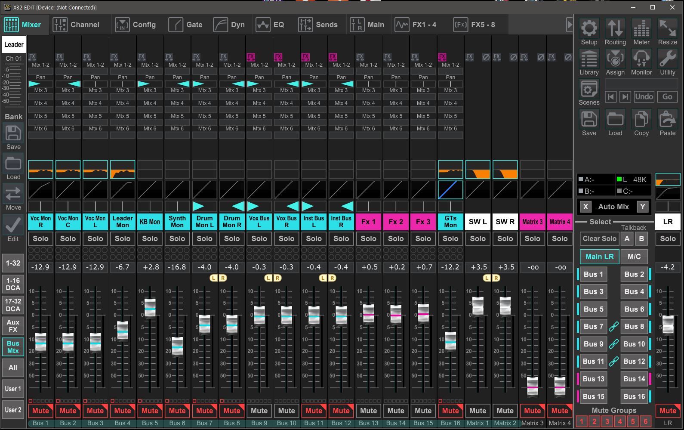Select the 1-32 channel bank
This screenshot has width=684, height=430.
pos(13,263)
